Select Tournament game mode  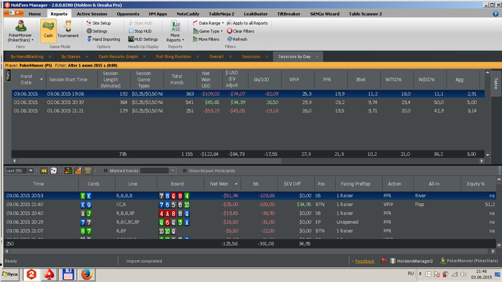pyautogui.click(x=68, y=30)
